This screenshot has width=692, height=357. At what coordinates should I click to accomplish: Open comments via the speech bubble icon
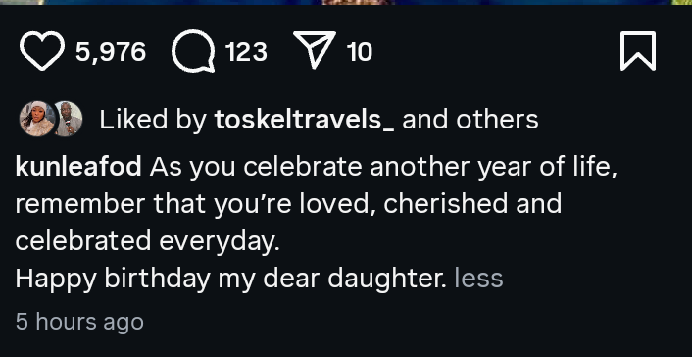click(193, 51)
